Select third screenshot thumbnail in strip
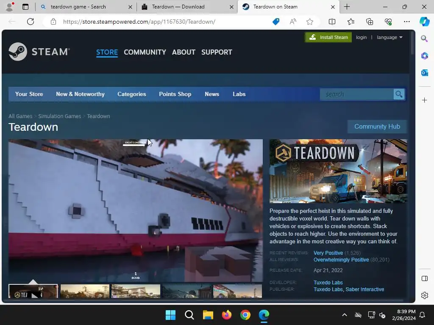 pyautogui.click(x=136, y=291)
